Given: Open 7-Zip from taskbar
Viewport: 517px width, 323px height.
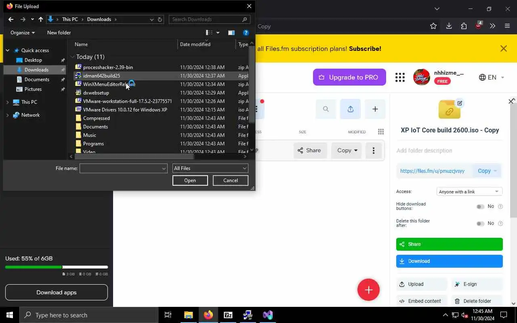Looking at the screenshot, I should [228, 315].
